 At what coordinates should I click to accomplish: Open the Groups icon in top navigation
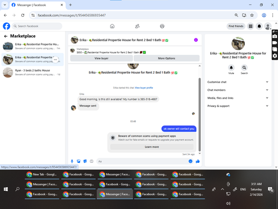point(162,26)
